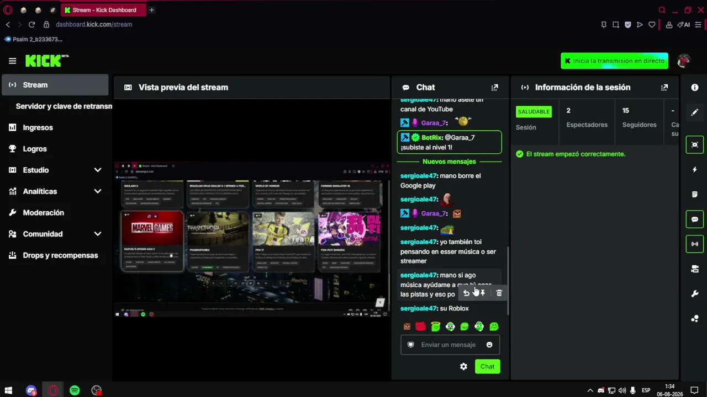Click the chat identity shield icon
Image resolution: width=707 pixels, height=397 pixels.
click(410, 345)
